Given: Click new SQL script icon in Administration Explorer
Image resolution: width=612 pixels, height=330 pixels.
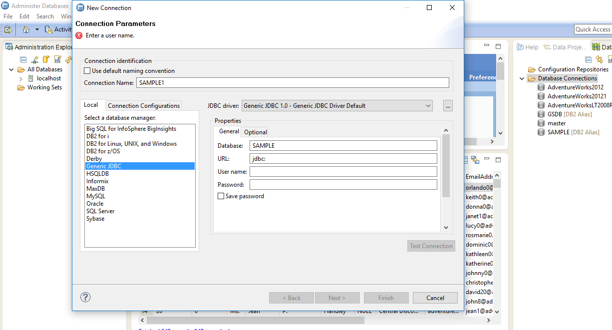Looking at the screenshot, I should (x=57, y=59).
